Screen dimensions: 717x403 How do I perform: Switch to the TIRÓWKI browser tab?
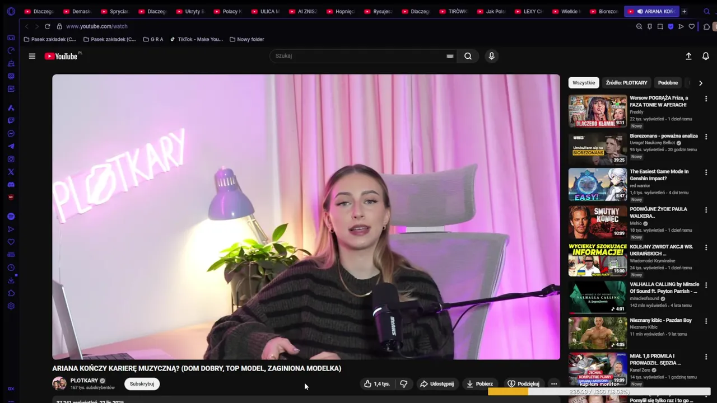pos(454,11)
